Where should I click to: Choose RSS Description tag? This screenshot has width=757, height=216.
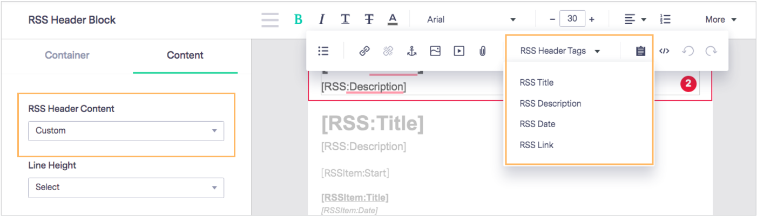pyautogui.click(x=550, y=103)
